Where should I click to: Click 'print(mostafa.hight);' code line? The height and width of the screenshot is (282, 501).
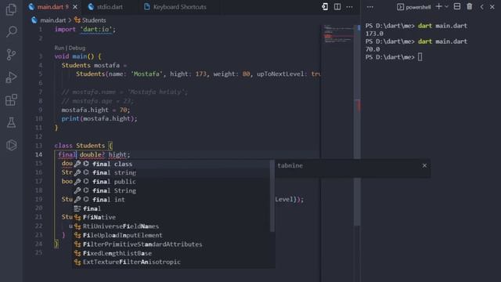click(99, 118)
